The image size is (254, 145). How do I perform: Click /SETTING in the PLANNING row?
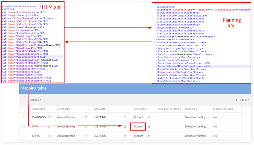(x=100, y=117)
